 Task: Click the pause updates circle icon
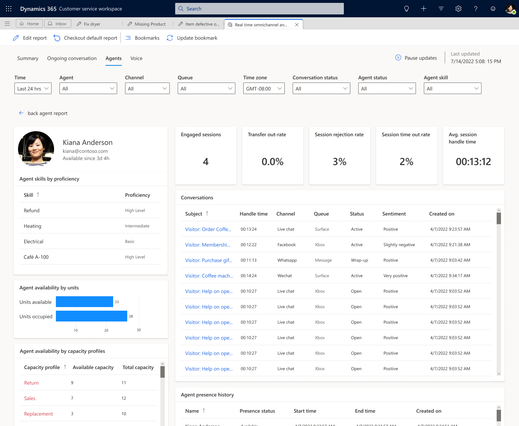[398, 58]
